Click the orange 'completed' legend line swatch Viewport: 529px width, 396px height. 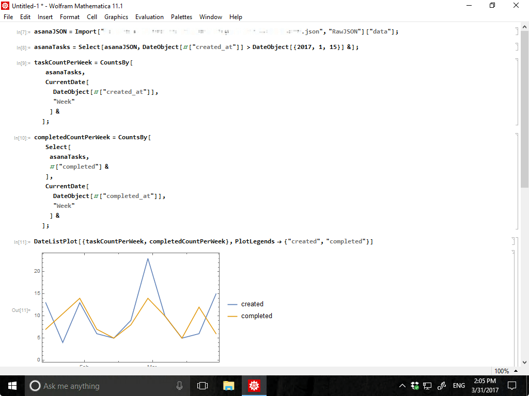click(232, 316)
